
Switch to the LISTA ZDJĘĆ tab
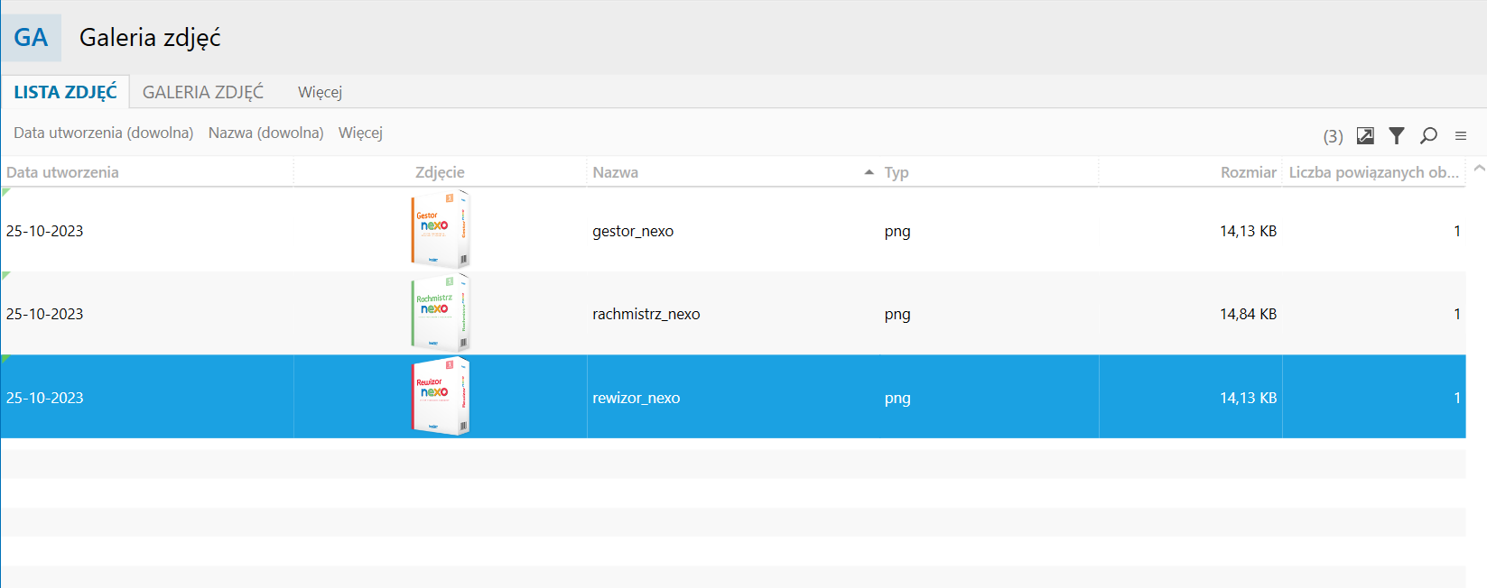pos(65,92)
